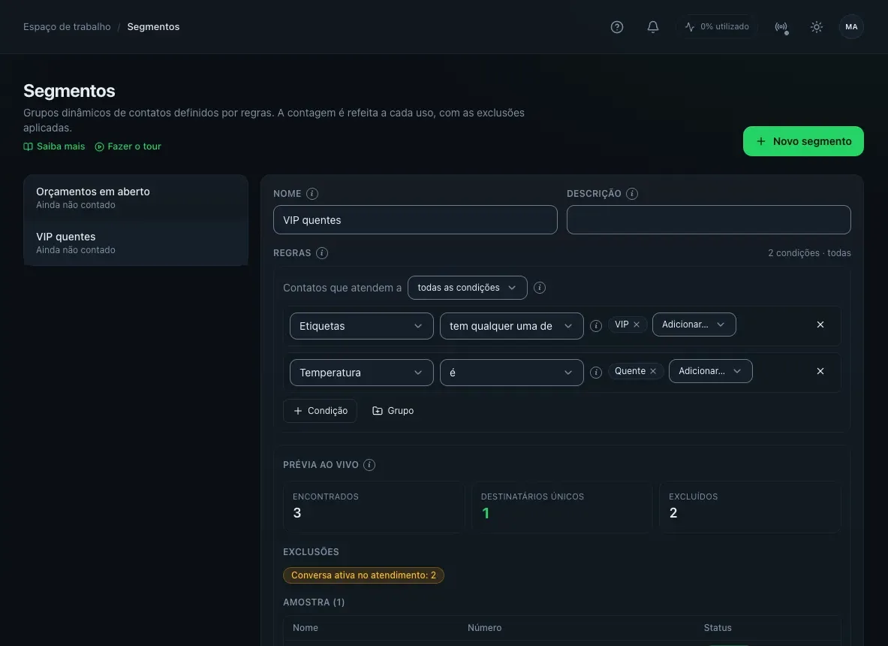Click Conversa ativa no atendimento: 2 badge
The width and height of the screenshot is (888, 646).
[x=363, y=575]
